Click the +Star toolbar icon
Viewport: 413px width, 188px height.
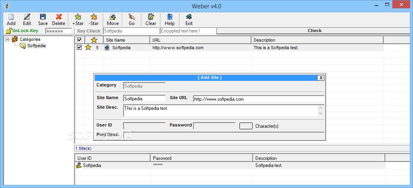point(78,17)
